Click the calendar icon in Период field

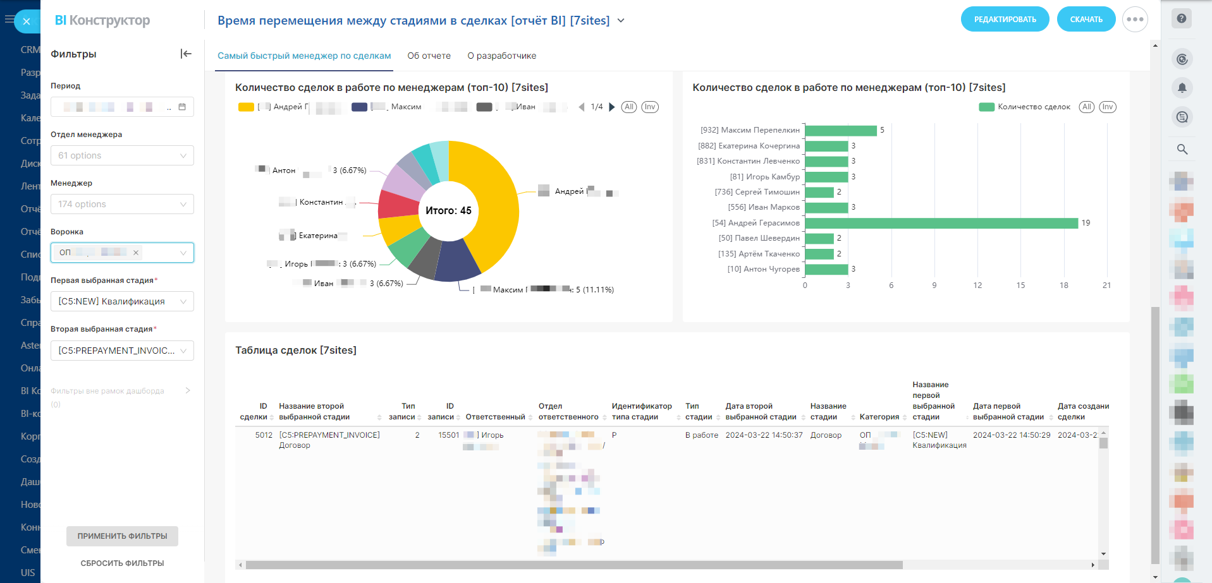(182, 107)
